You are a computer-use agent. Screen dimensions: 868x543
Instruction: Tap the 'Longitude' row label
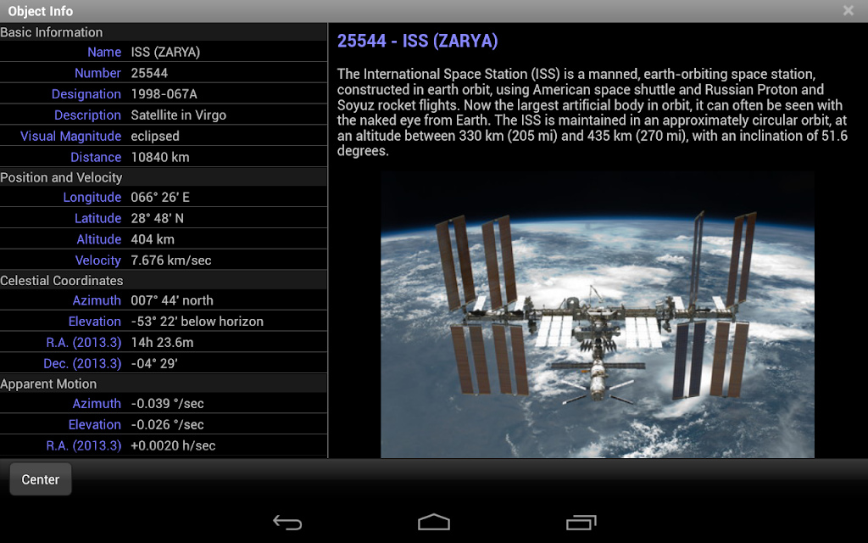pos(92,197)
